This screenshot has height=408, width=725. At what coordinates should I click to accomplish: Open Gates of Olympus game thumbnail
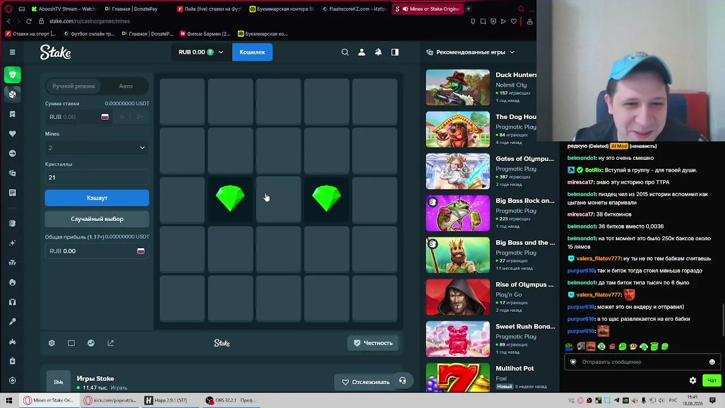[x=458, y=171]
